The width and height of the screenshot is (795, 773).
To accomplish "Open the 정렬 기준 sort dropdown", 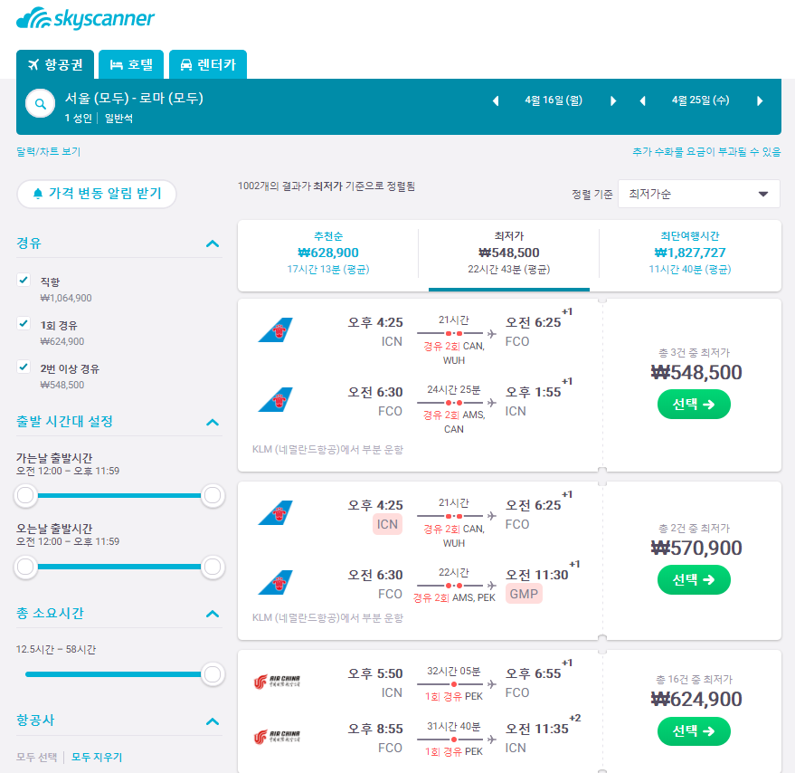I will tap(698, 194).
